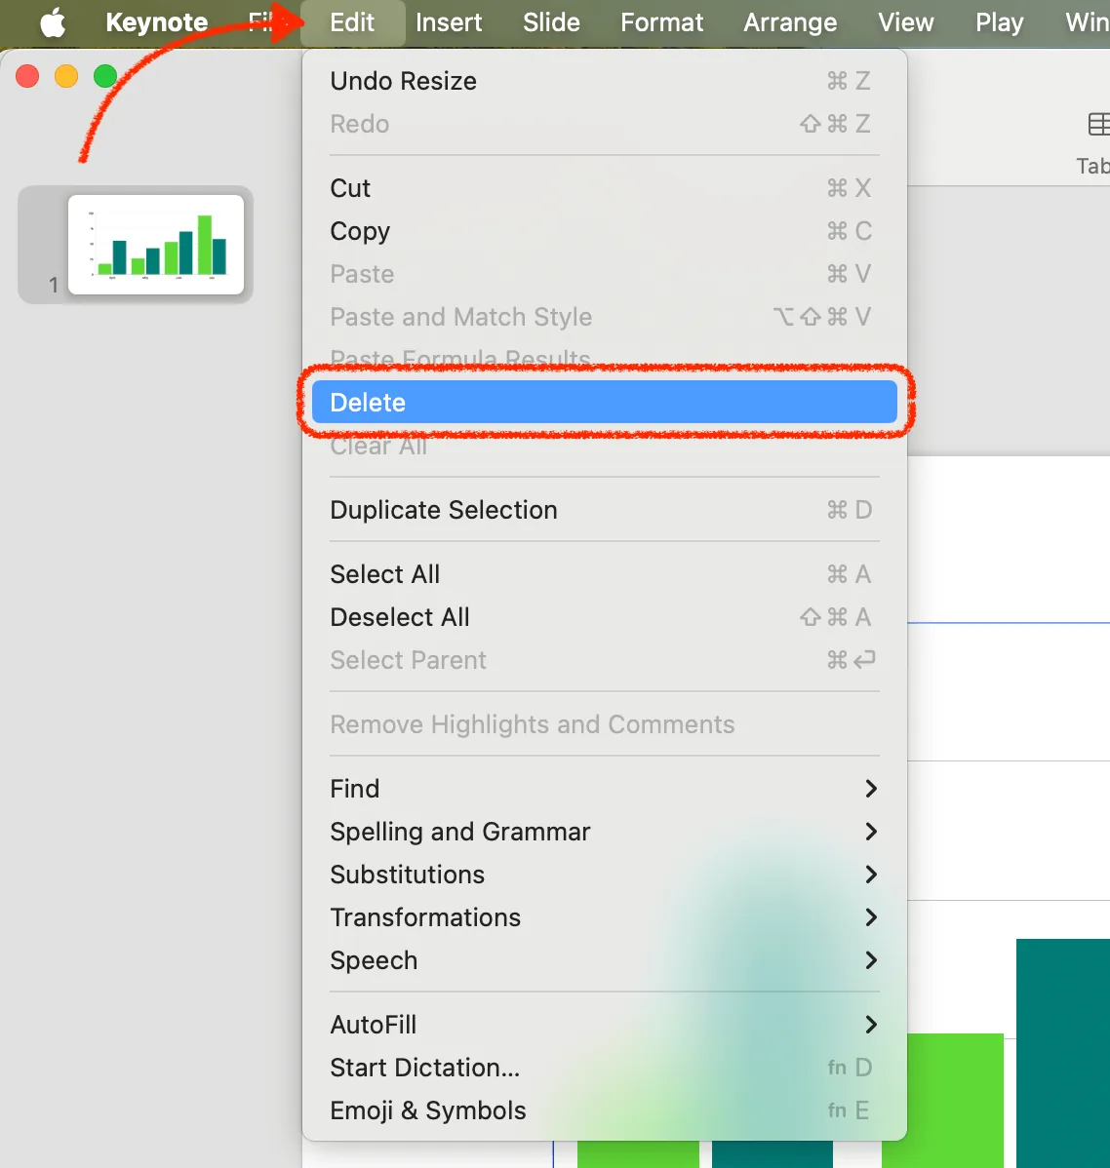
Task: Expand the Speech submenu
Action: point(604,960)
